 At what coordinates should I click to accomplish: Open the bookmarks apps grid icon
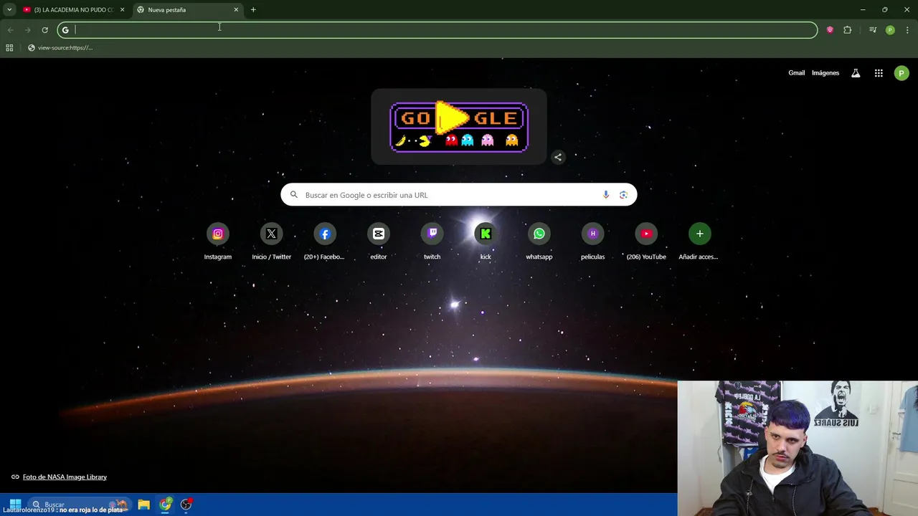[9, 48]
